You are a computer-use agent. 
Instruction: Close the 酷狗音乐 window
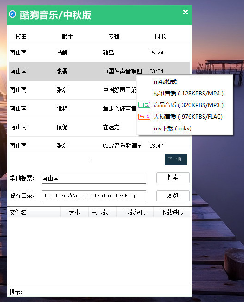[185, 12]
